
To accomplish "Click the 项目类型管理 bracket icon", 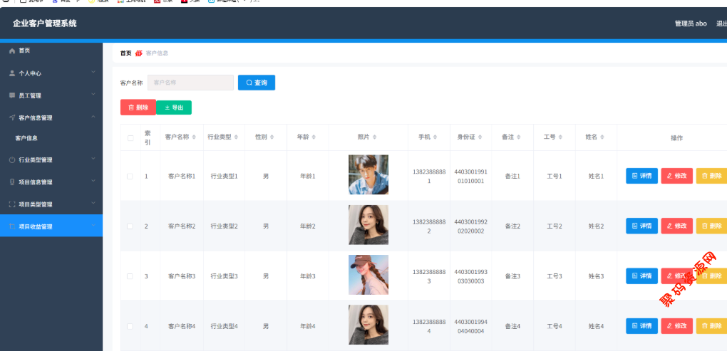I will [12, 204].
